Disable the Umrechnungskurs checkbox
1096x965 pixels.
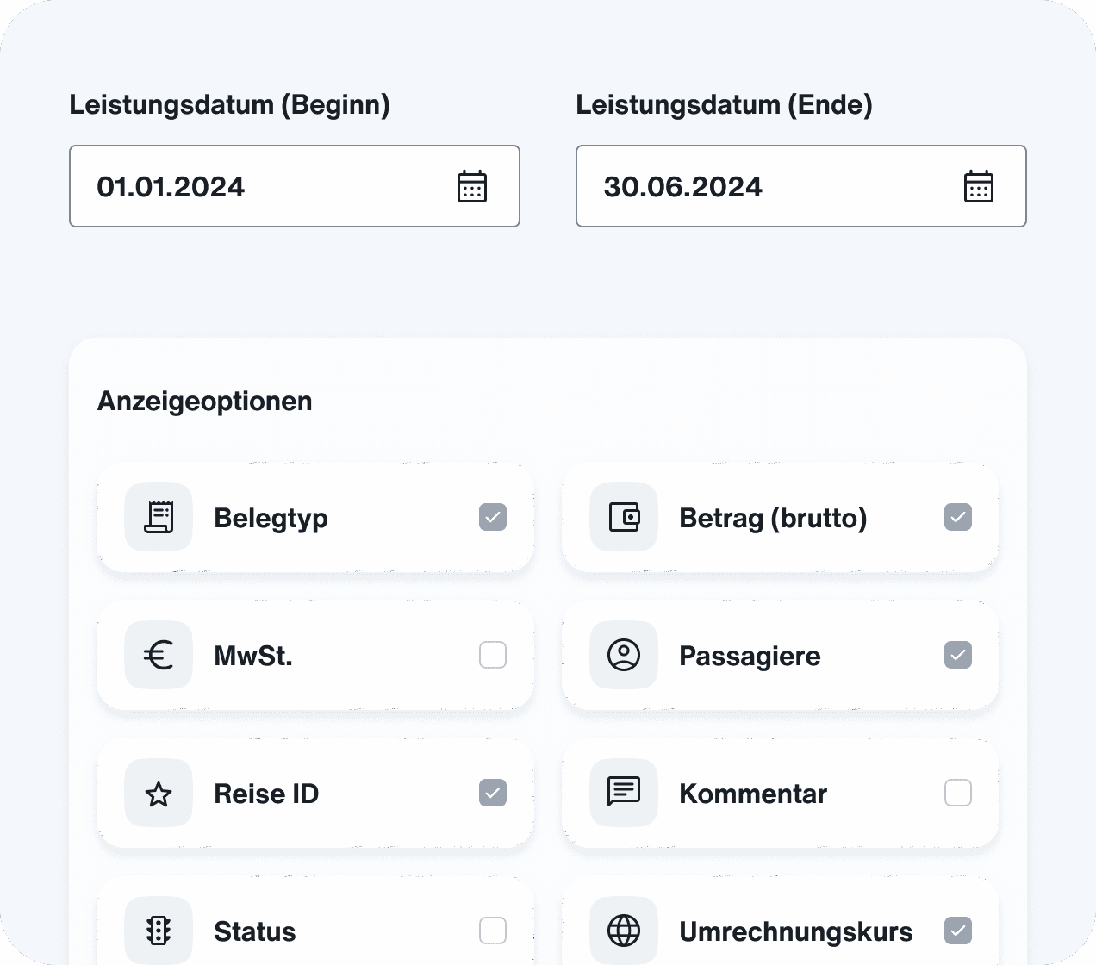coord(958,931)
